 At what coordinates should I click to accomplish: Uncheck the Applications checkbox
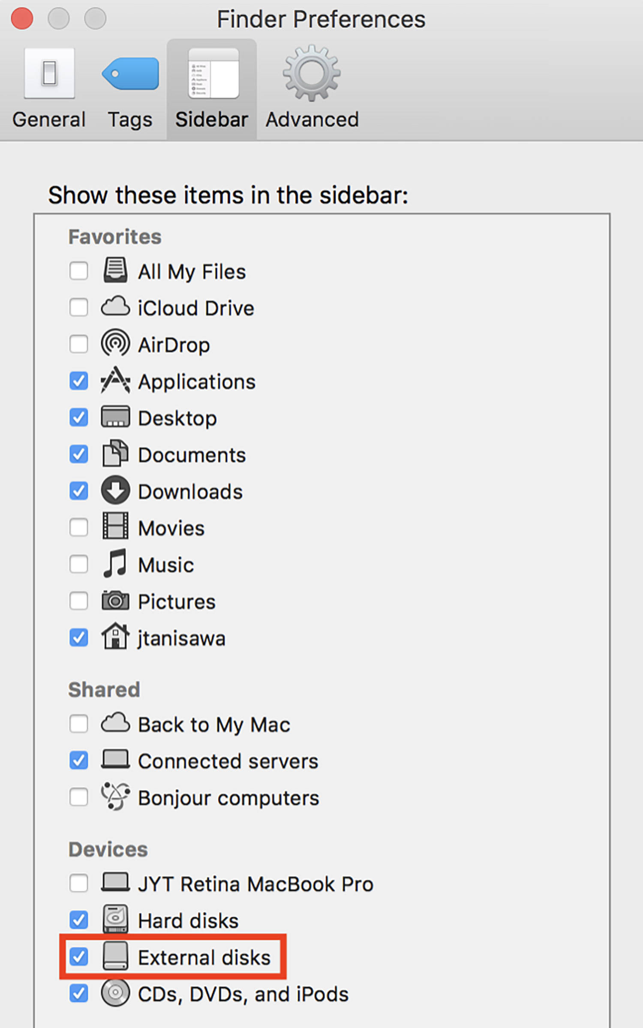[x=79, y=381]
